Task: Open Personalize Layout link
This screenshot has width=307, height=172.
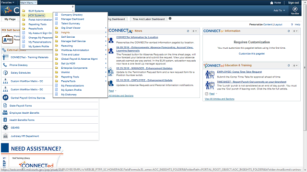Action: (278, 24)
